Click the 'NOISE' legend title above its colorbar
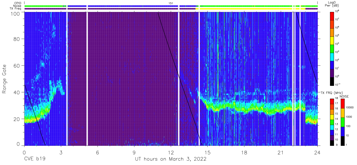Viewport: 357px width, 165px height. pyautogui.click(x=344, y=96)
